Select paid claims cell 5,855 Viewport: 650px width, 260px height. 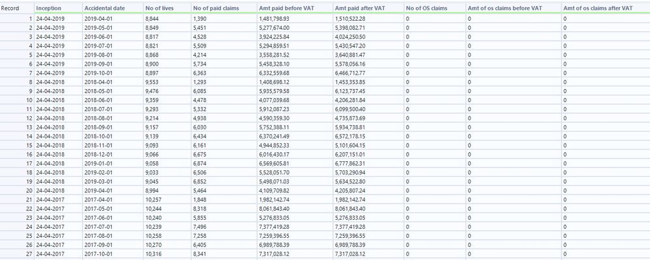click(199, 218)
